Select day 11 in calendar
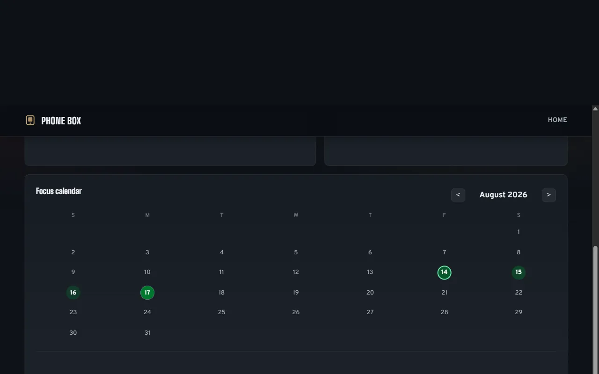 (x=221, y=272)
